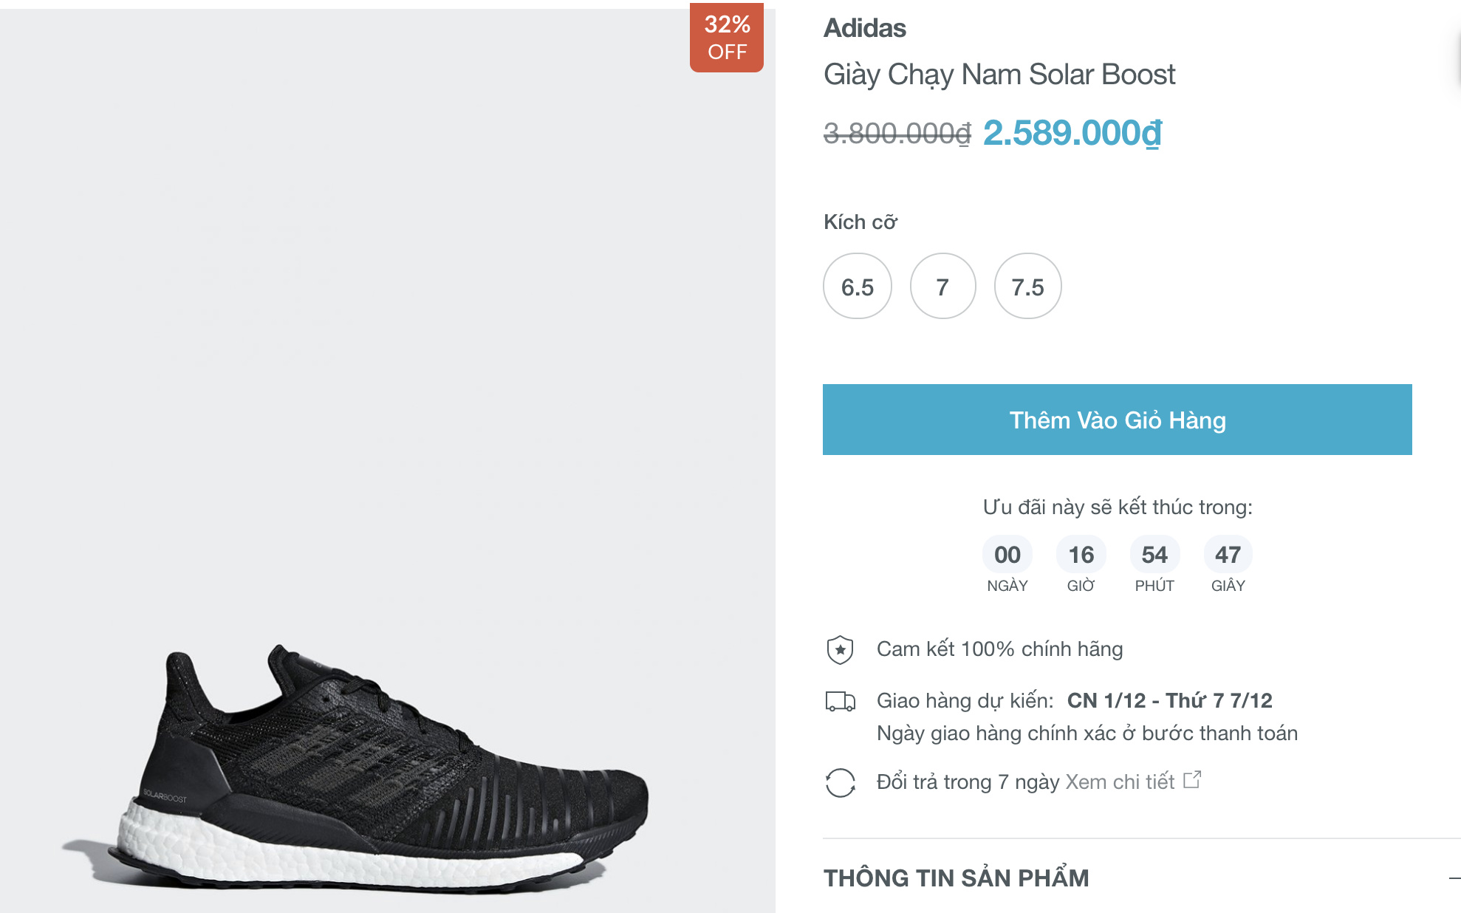Click the shield authenticity guarantee icon
The height and width of the screenshot is (913, 1461).
coord(840,650)
